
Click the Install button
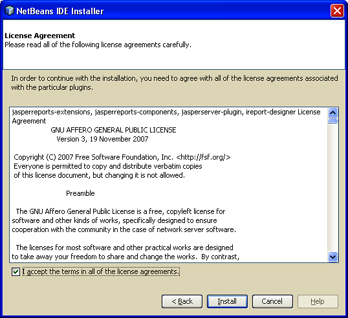[227, 301]
